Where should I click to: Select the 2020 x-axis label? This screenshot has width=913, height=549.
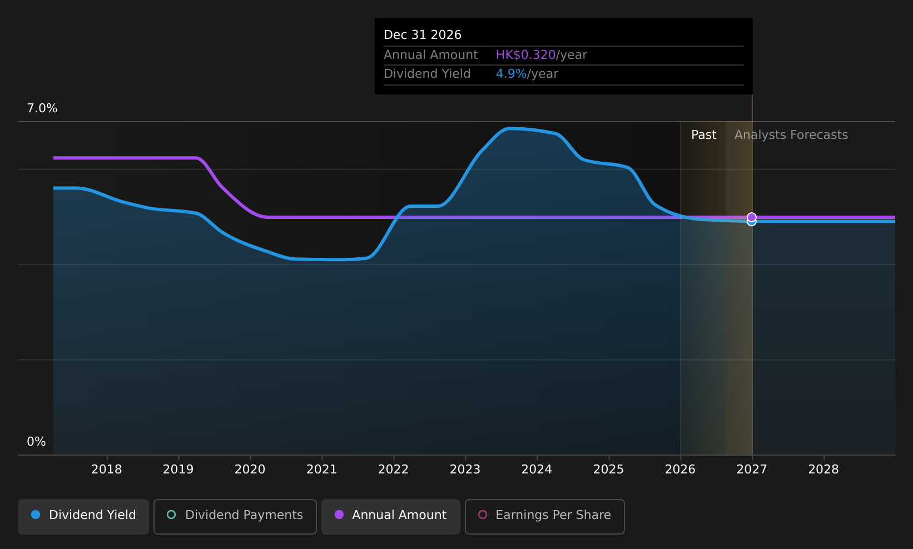(x=250, y=470)
